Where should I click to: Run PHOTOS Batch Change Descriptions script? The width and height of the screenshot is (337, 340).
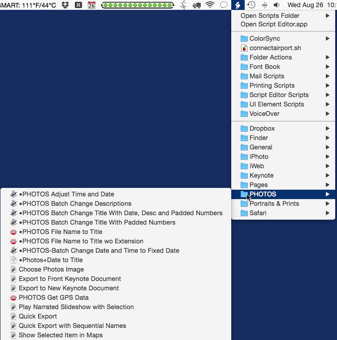click(116, 204)
